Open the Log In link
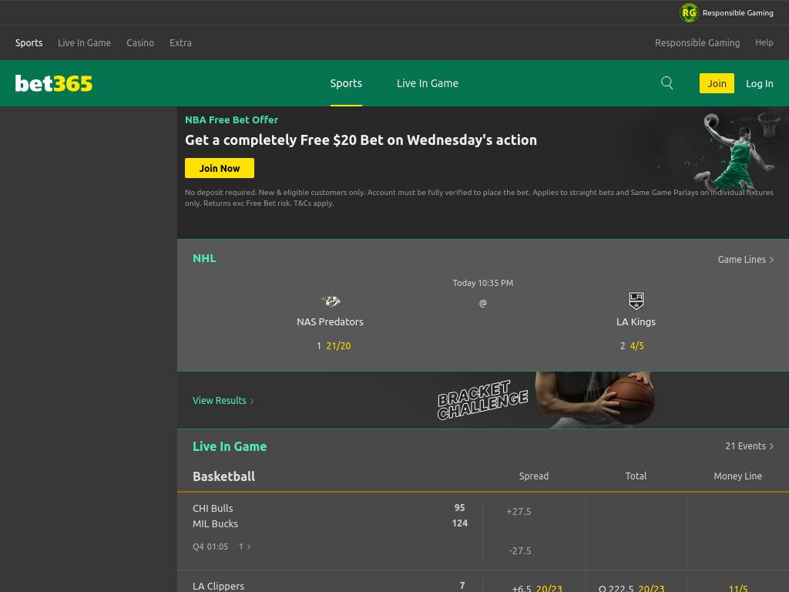The height and width of the screenshot is (592, 789). (759, 83)
